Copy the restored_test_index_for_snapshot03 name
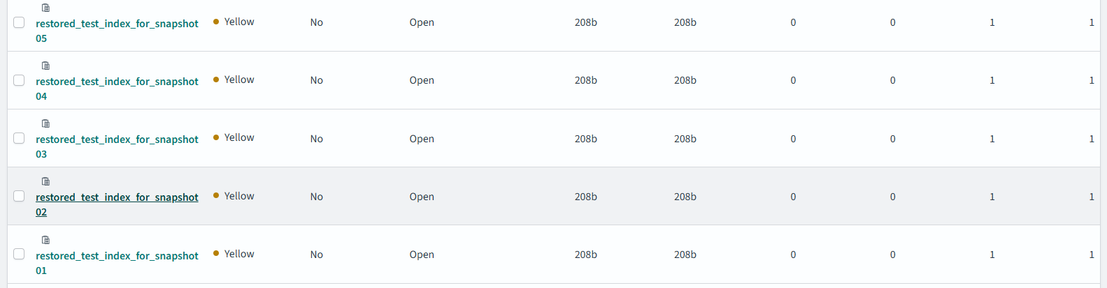Viewport: 1107px width, 288px height. pos(46,123)
